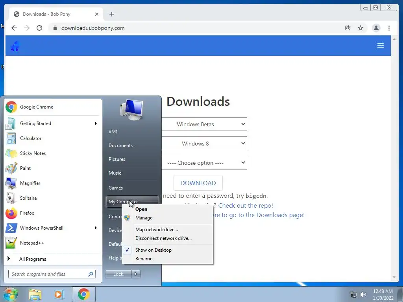Click the user account computer picture
403x302 pixels.
click(x=132, y=110)
